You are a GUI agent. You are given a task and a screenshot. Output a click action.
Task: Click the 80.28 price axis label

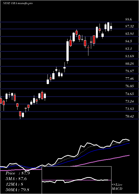point(130,64)
